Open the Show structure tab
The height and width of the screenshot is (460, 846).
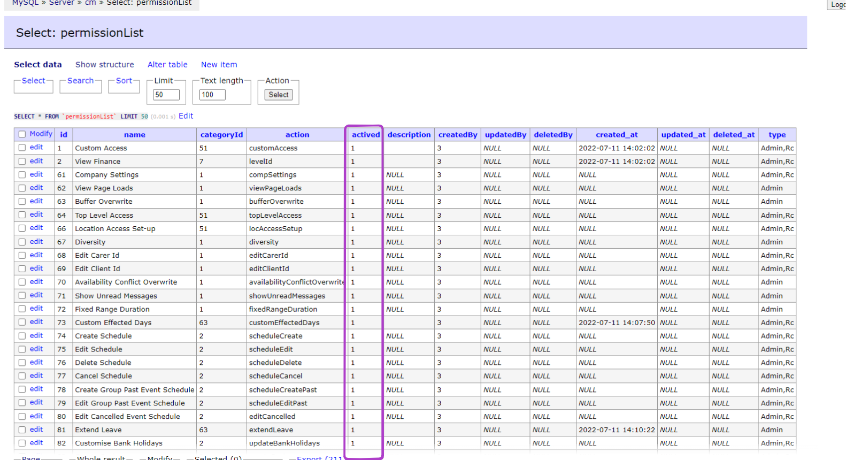[x=105, y=65]
